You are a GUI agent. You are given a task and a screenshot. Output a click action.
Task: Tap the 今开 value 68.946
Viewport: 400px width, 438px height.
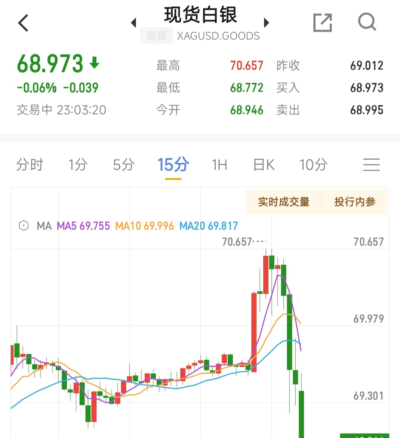[x=247, y=110]
